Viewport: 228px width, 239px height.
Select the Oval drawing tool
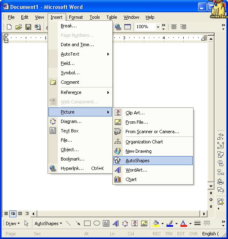[97, 223]
